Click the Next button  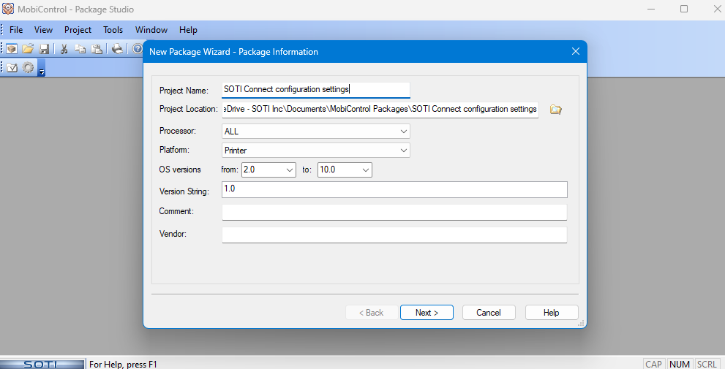[427, 313]
